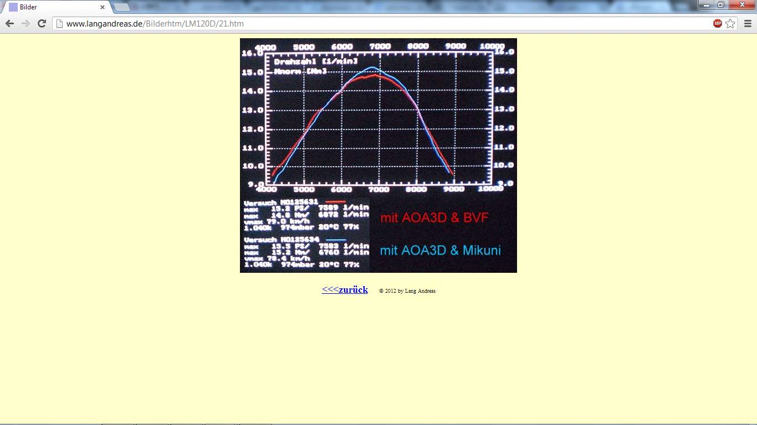Click the red 'mit AOA3D & BVF' label
Image resolution: width=757 pixels, height=425 pixels.
point(434,217)
